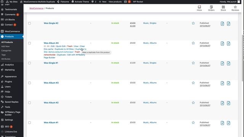Viewport: 244px width, 137px height.
Task: Click the Howdy WeLaunch avatar
Action: pos(239,2)
